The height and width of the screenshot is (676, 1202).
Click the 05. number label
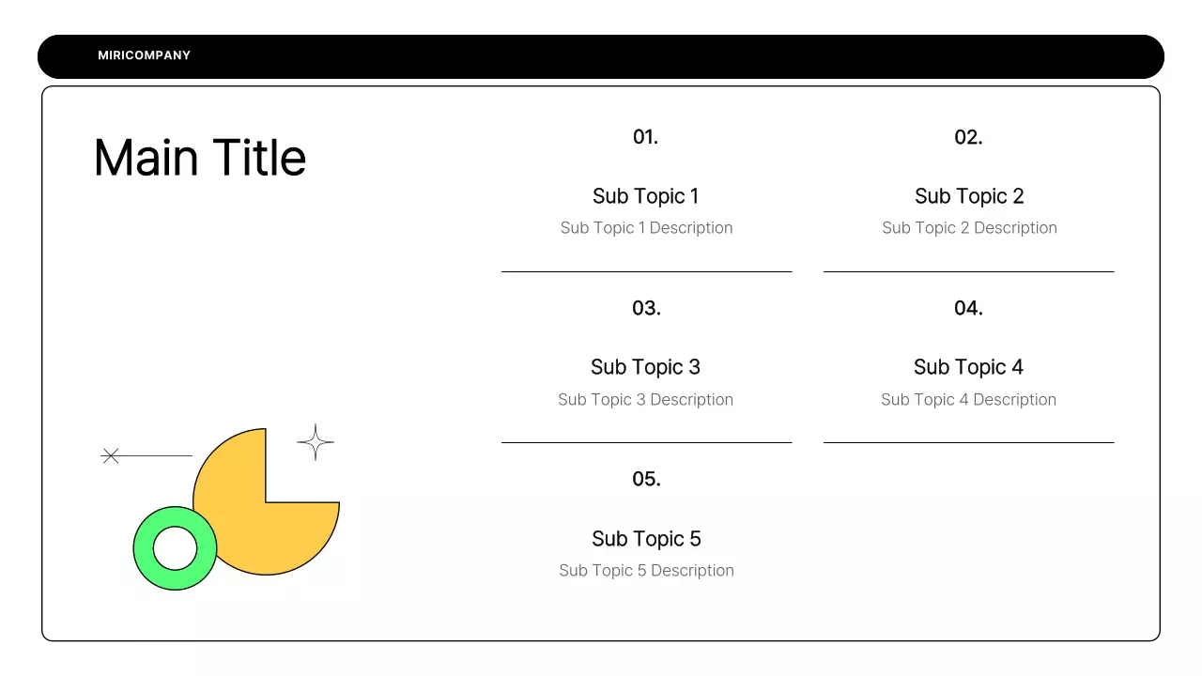point(646,479)
